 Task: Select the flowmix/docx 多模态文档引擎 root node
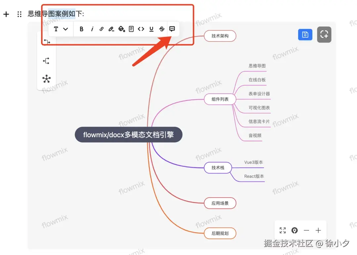tap(128, 135)
